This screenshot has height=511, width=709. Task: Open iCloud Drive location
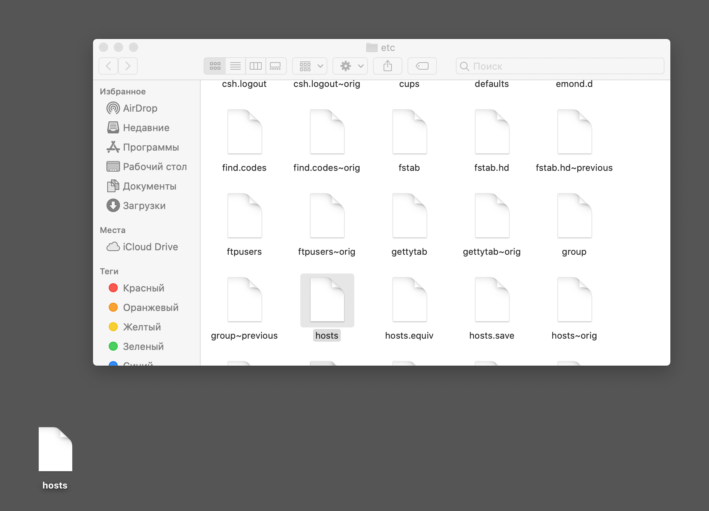pos(150,247)
